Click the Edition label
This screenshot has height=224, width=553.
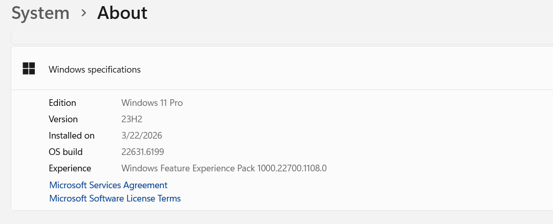click(62, 103)
